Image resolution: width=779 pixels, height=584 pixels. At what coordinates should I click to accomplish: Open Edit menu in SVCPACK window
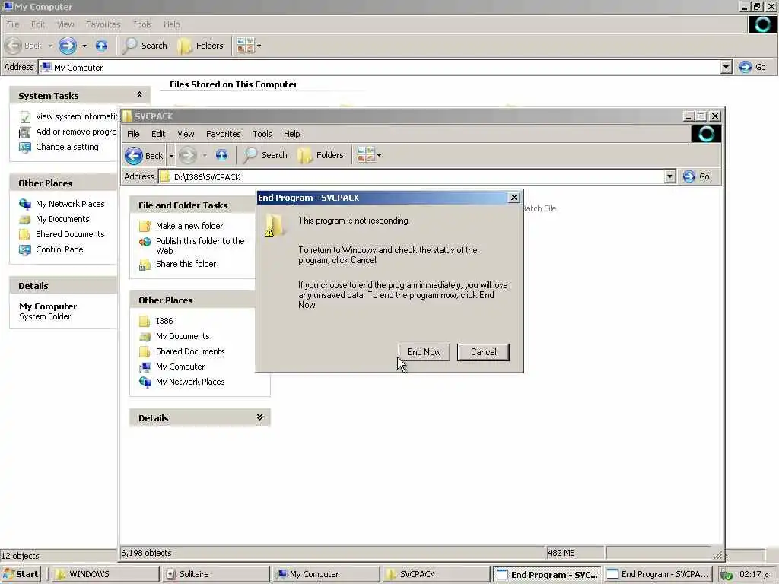158,134
